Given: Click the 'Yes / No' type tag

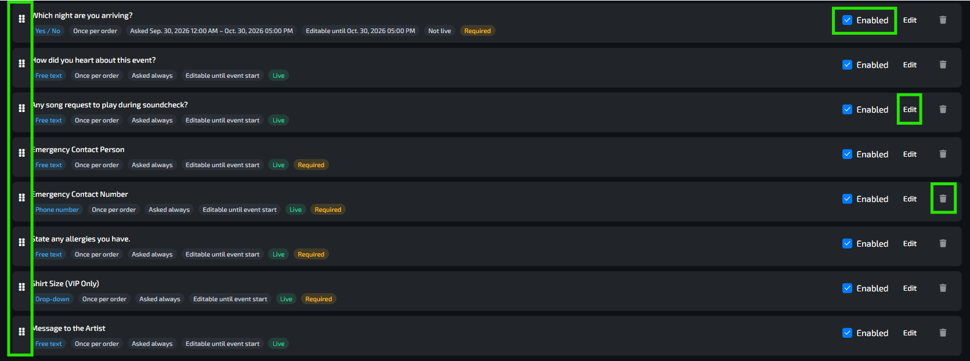Looking at the screenshot, I should (48, 31).
